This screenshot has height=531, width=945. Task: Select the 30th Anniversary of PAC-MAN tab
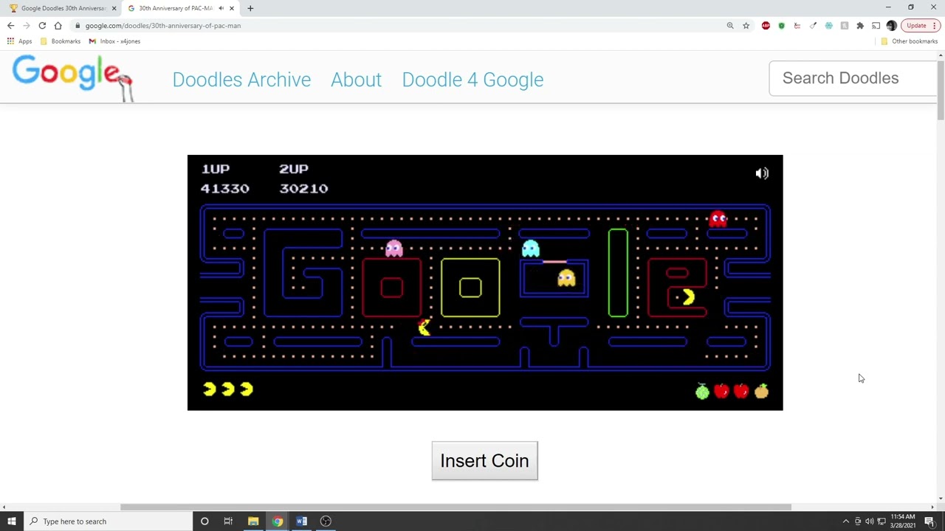[176, 8]
